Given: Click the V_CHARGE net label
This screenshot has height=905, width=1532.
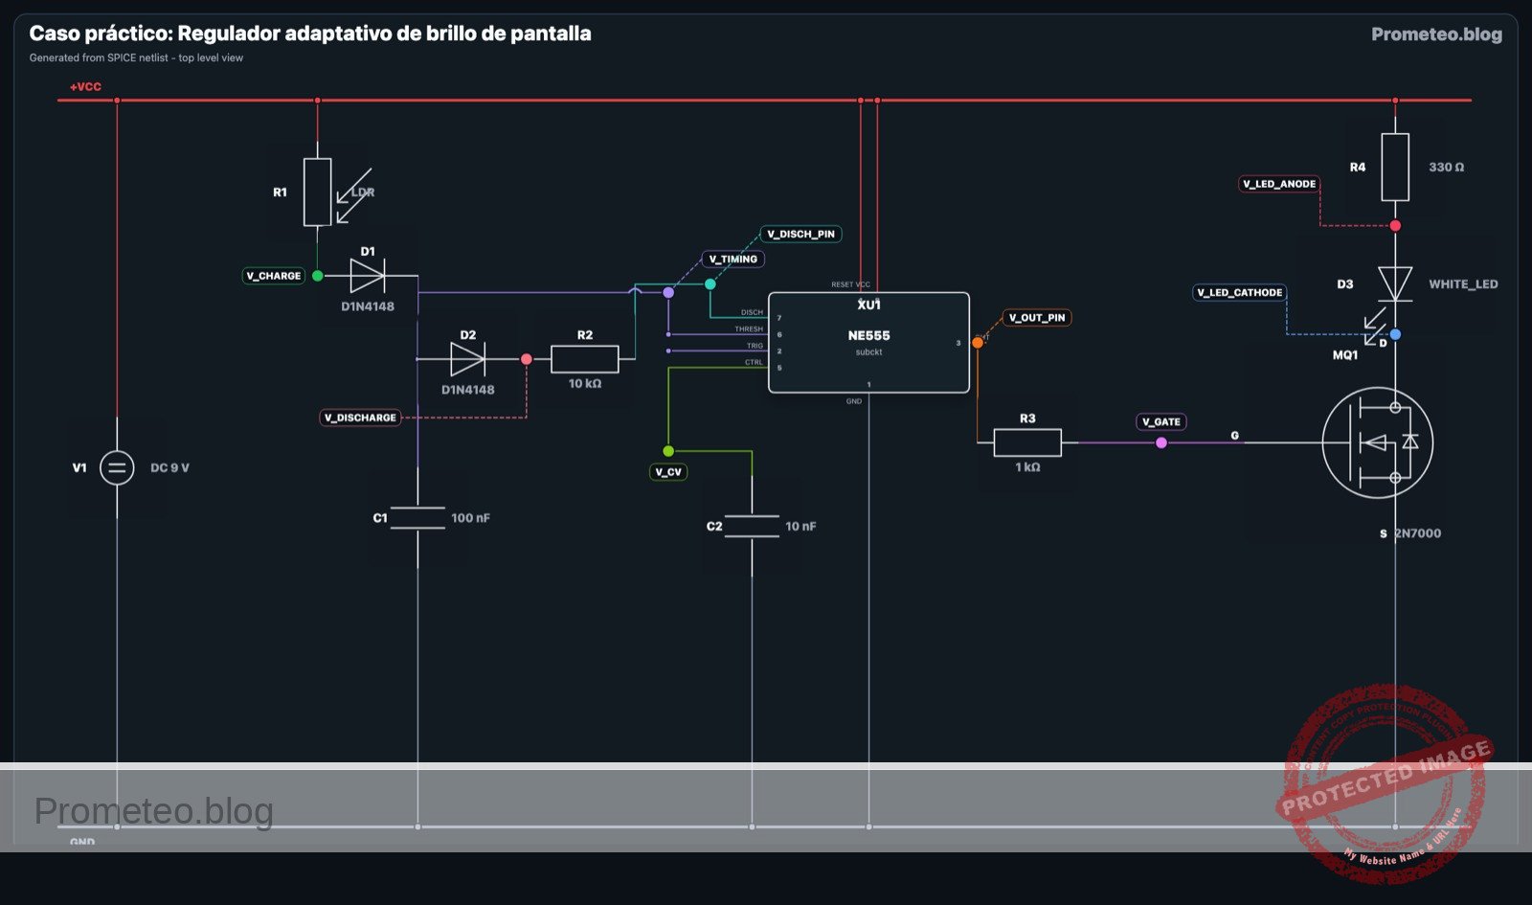Looking at the screenshot, I should coord(274,276).
